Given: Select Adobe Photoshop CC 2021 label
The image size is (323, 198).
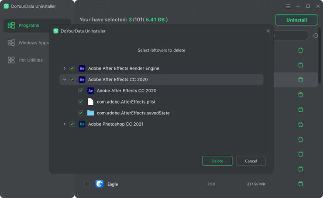Looking at the screenshot, I should (116, 124).
